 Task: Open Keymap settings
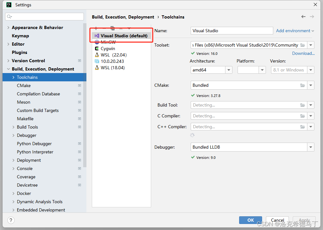(x=20, y=36)
